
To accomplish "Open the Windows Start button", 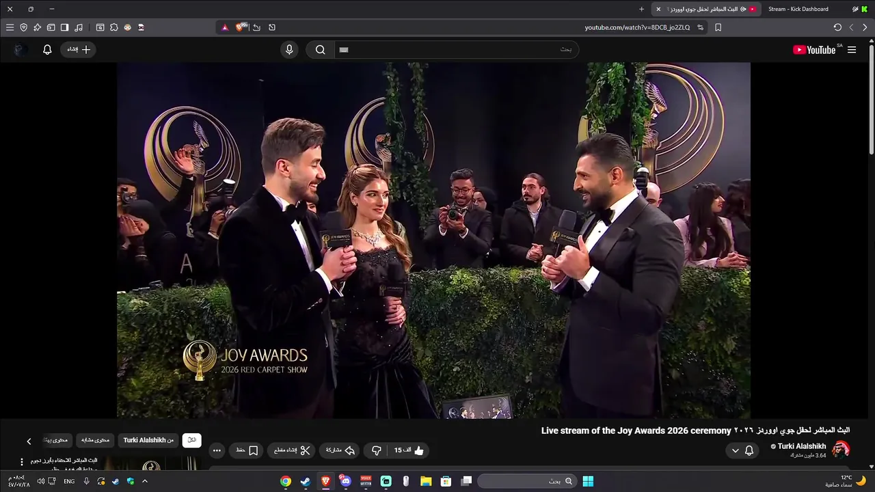I will 588,481.
